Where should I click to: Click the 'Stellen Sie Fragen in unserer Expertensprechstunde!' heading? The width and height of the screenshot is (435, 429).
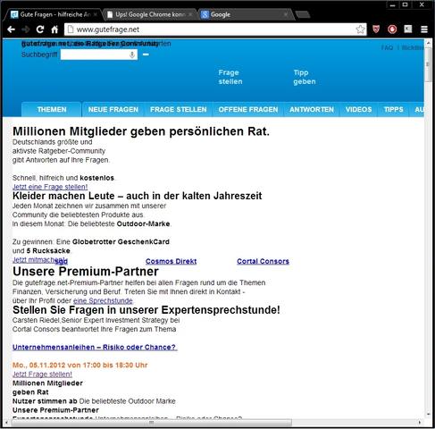146,310
